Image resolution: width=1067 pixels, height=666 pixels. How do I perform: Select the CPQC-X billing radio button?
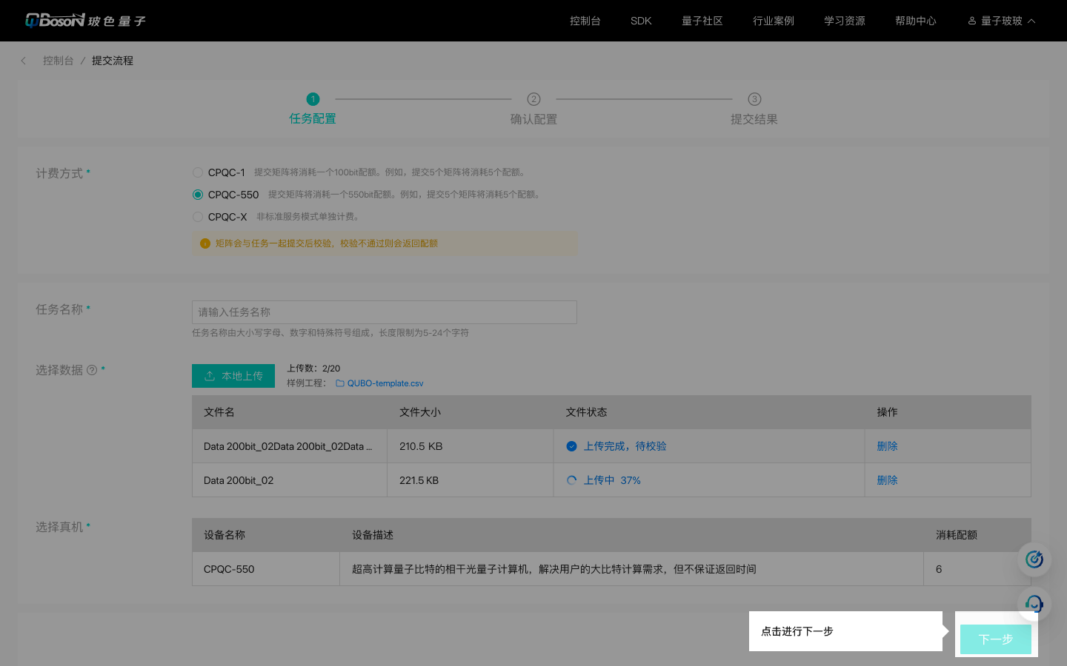[x=198, y=217]
